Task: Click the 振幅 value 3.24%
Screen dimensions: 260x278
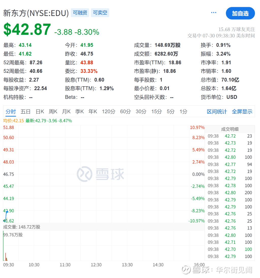Action: pyautogui.click(x=223, y=54)
